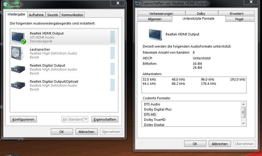Click the level meter beside Realtek Digital Output(Optical)

tap(113, 85)
